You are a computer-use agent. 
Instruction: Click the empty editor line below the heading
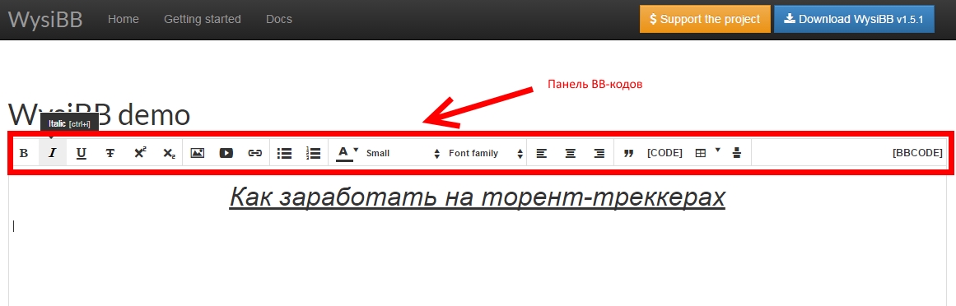(478, 226)
